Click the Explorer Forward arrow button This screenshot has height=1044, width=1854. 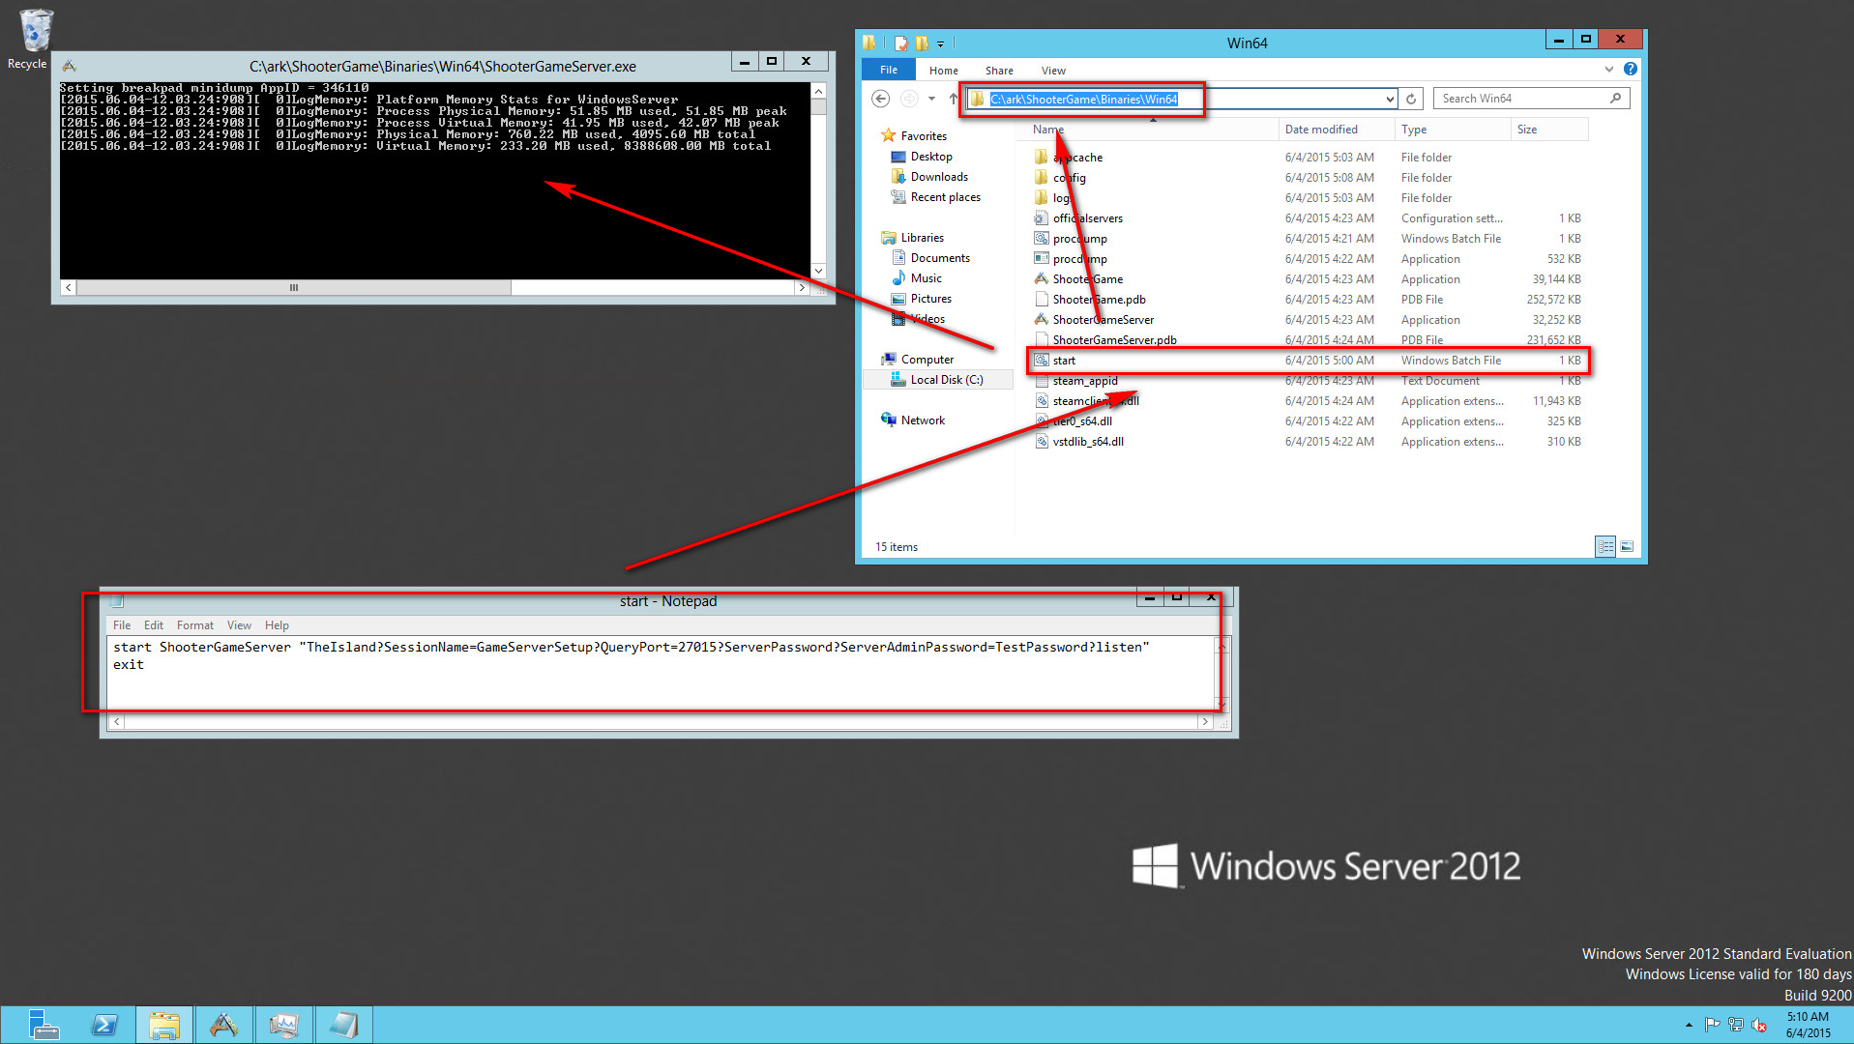coord(909,99)
